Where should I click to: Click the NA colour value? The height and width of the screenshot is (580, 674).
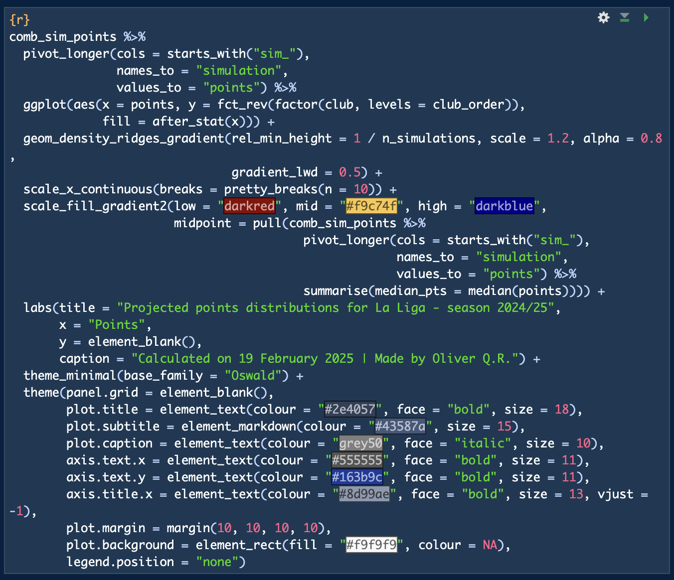[x=490, y=545]
